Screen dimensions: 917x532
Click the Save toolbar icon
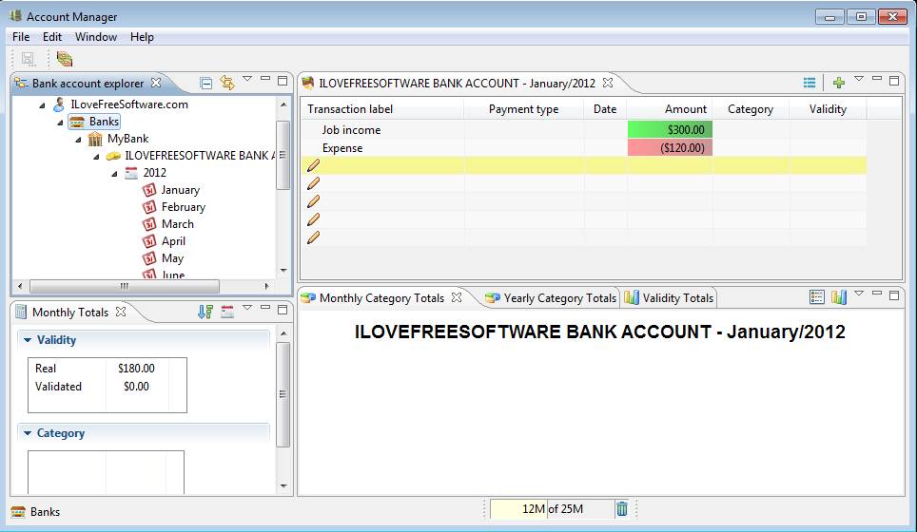point(28,59)
